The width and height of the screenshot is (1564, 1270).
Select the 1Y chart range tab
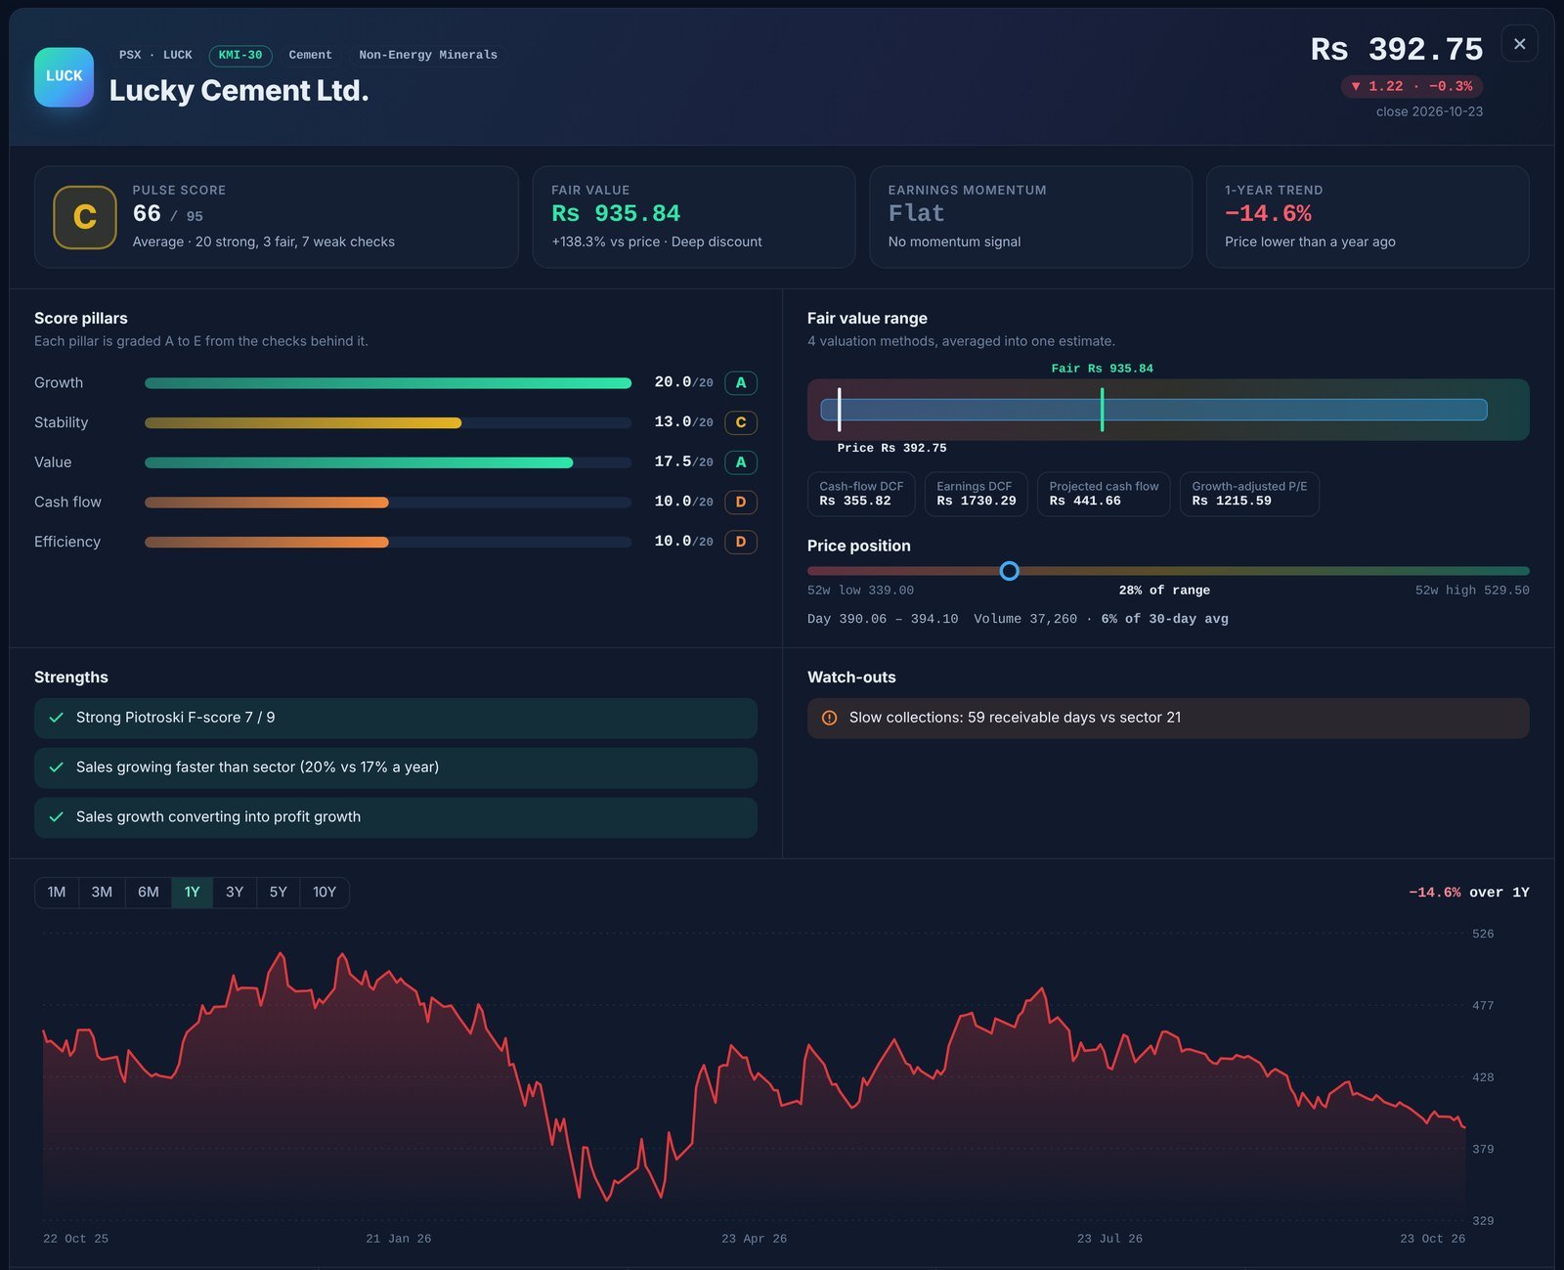click(193, 893)
